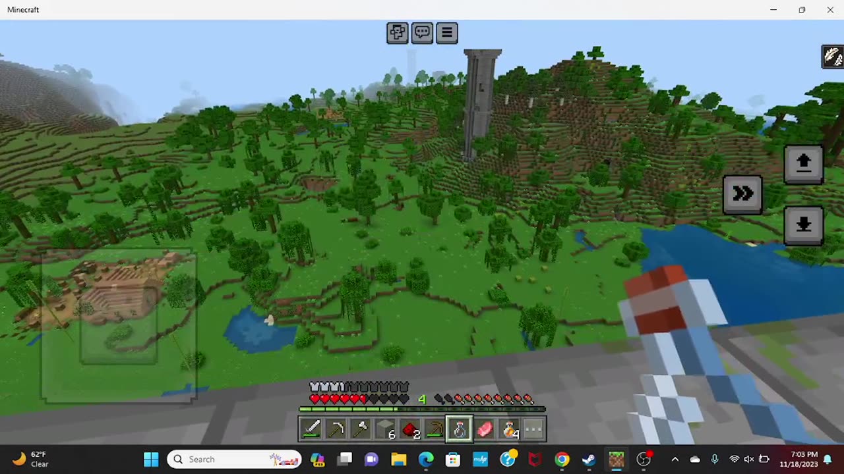Click the hunger bar drumsticks
The image size is (844, 474).
pyautogui.click(x=483, y=399)
